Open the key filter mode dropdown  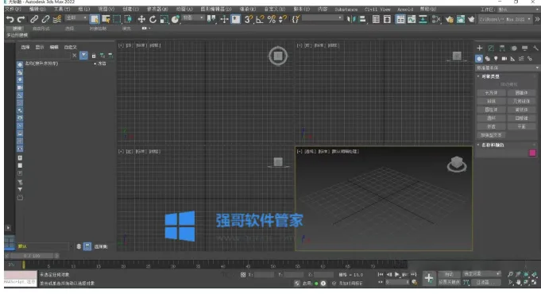[481, 273]
